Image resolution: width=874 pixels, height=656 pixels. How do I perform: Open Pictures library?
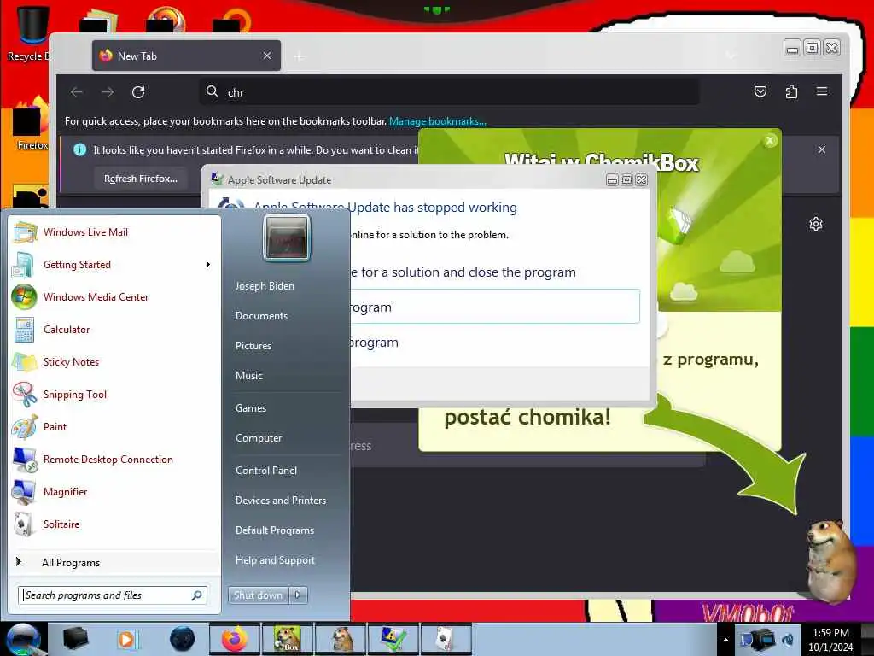tap(253, 346)
